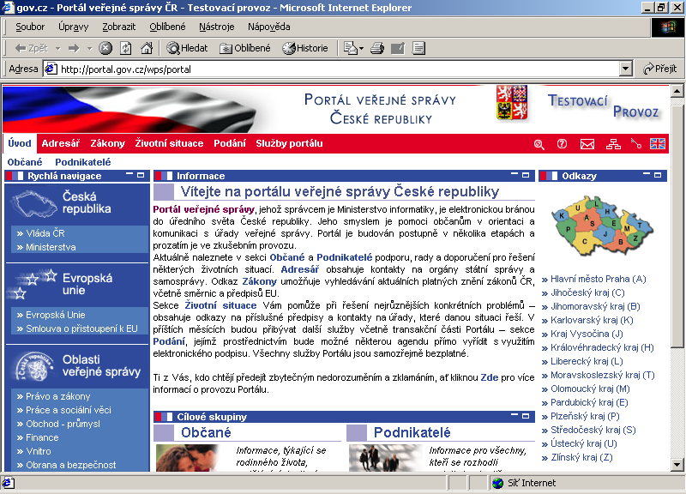
Task: Open the Forward button history dropdown arrow
Action: click(x=90, y=48)
